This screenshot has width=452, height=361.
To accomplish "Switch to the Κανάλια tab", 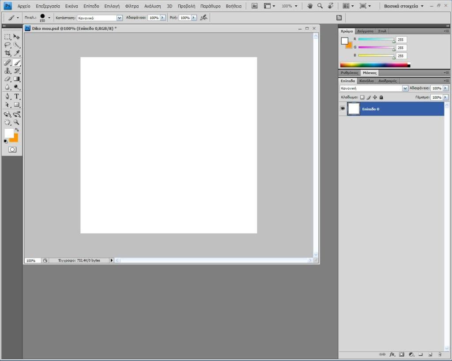I will pyautogui.click(x=366, y=81).
